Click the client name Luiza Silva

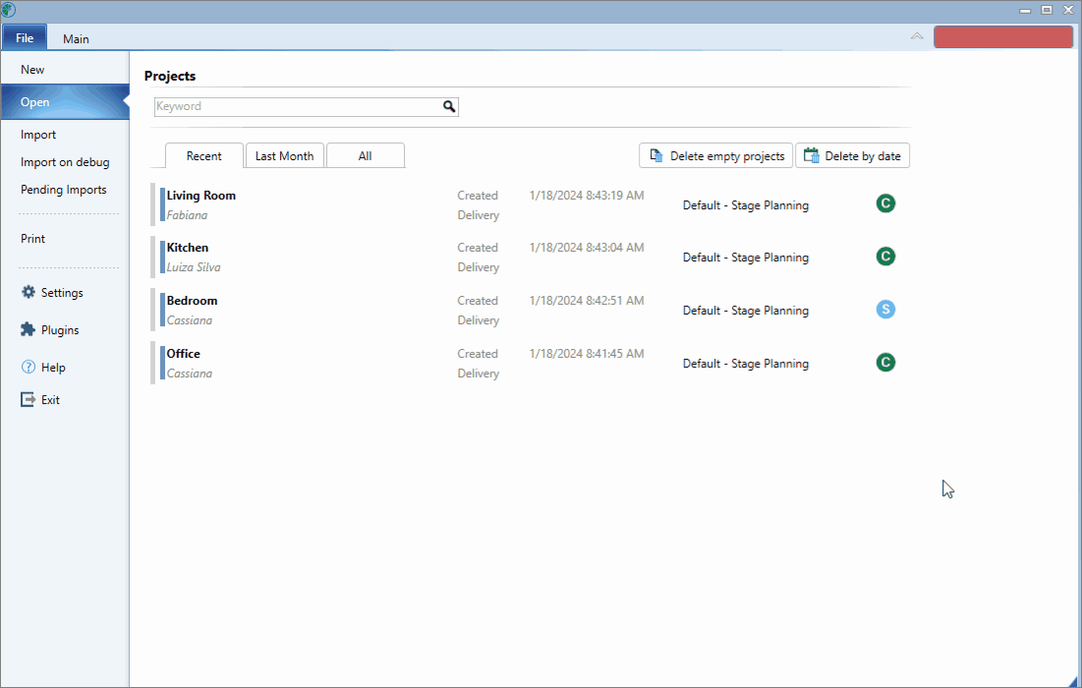[x=194, y=267]
